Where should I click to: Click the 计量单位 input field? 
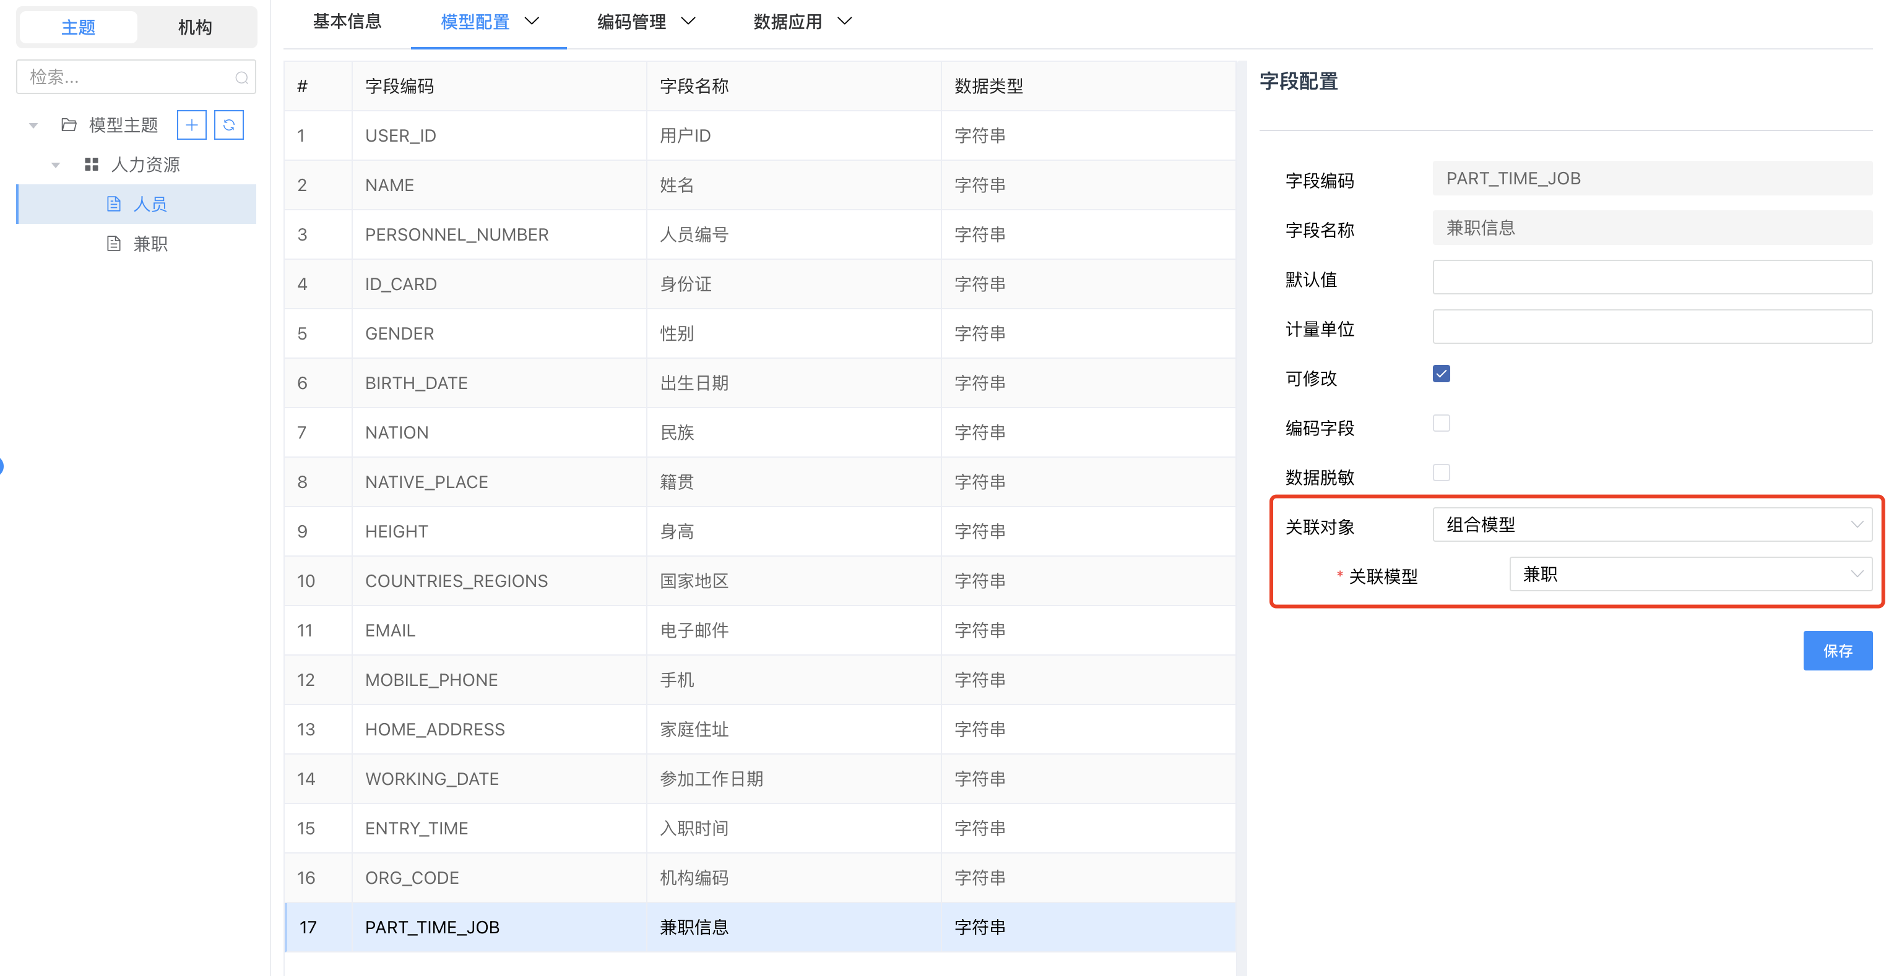point(1651,327)
